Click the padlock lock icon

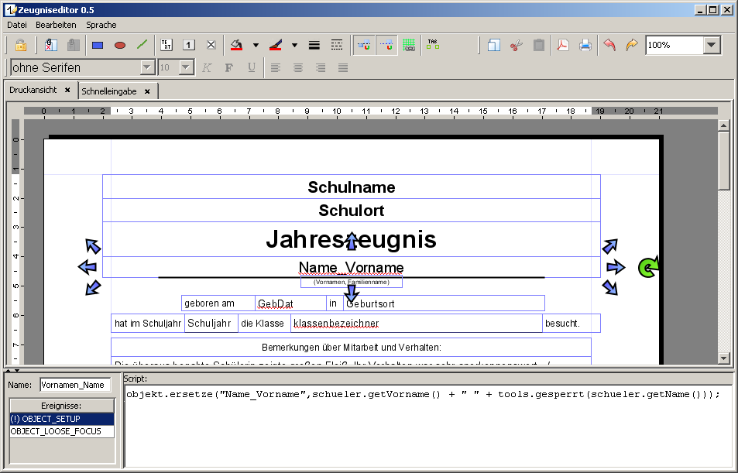click(21, 45)
